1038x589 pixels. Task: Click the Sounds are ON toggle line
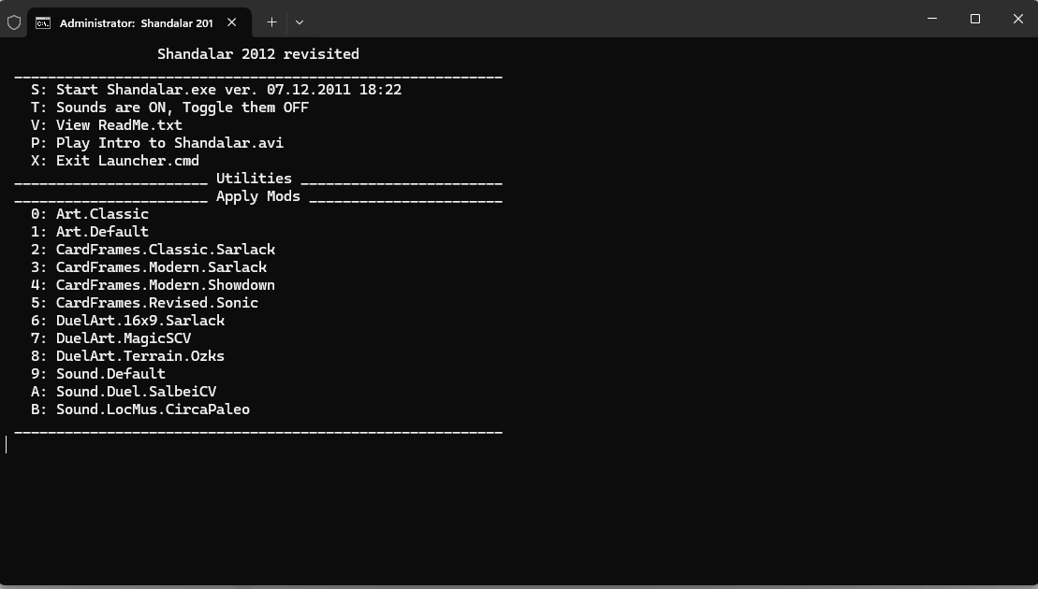click(x=169, y=108)
